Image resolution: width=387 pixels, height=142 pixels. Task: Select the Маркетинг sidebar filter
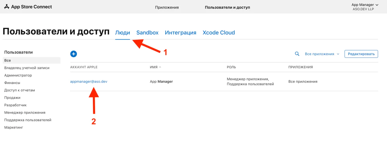(x=13, y=127)
